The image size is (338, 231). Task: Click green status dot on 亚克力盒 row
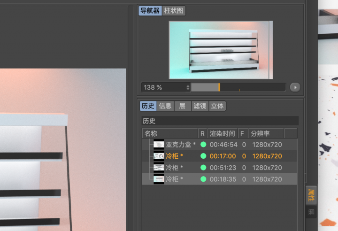(x=203, y=145)
